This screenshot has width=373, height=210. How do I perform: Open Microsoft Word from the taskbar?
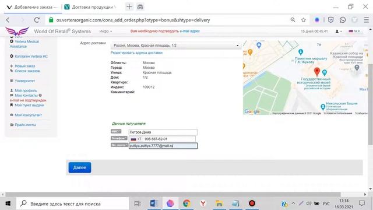(x=154, y=204)
